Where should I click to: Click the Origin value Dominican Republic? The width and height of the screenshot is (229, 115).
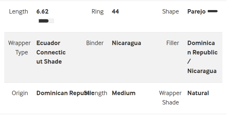click(x=65, y=93)
